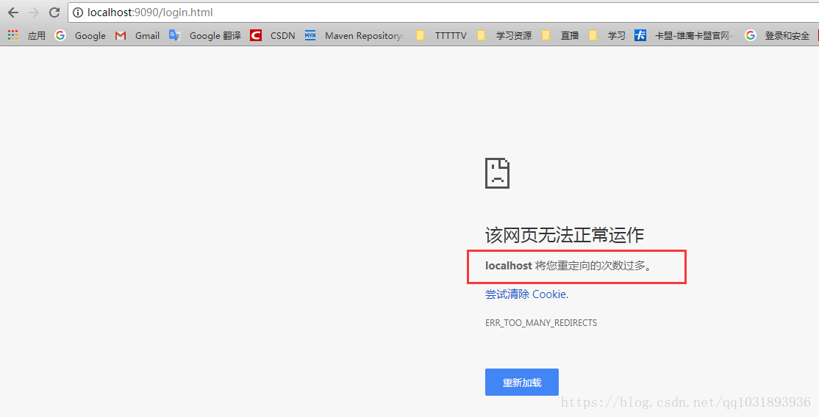Viewport: 819px width, 417px height.
Task: Click the sad page error icon
Action: tap(497, 173)
